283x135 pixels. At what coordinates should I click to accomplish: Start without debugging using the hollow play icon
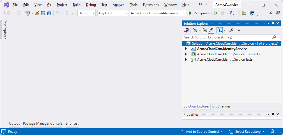click(x=216, y=13)
